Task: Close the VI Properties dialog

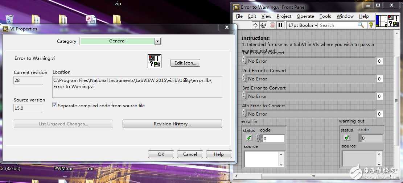Action: tap(227, 27)
